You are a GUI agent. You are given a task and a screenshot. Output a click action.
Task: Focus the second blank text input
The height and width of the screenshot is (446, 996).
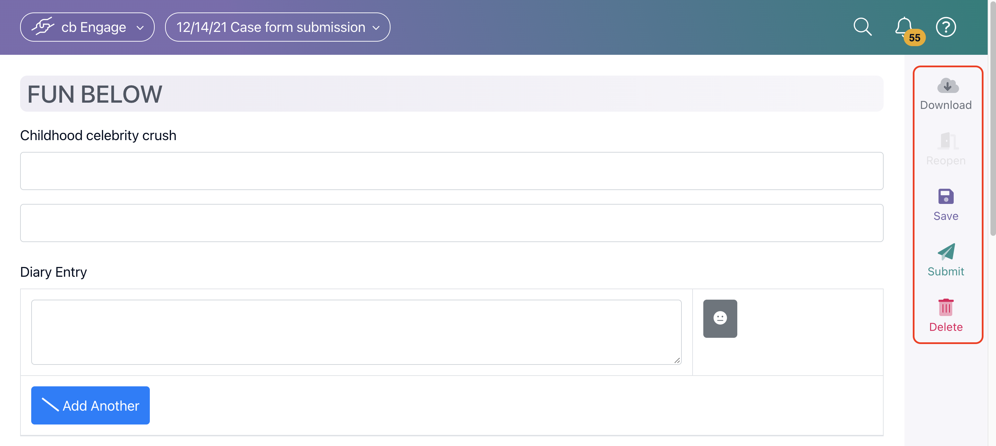[452, 223]
